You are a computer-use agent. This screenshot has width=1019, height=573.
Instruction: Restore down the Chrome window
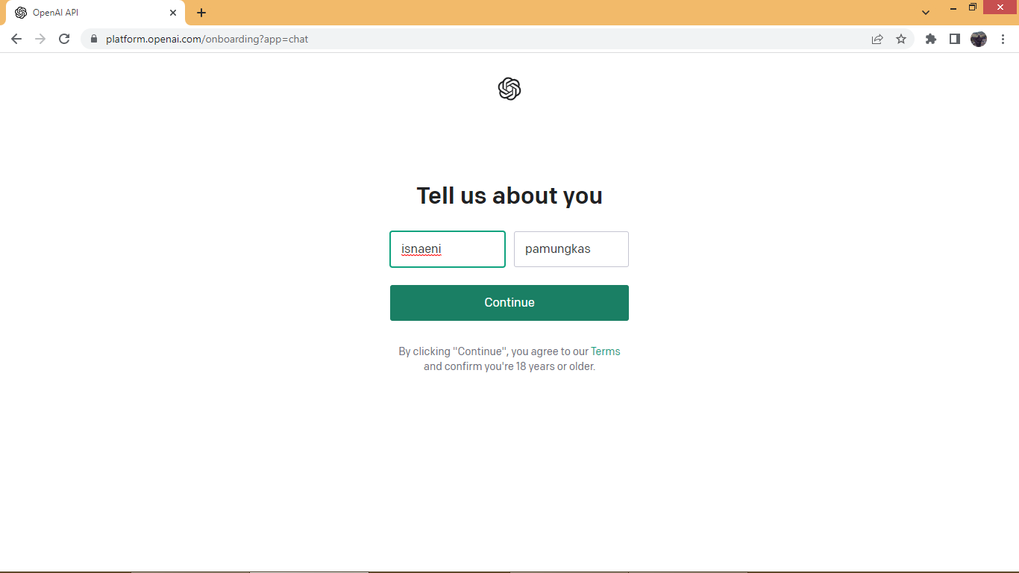(973, 7)
